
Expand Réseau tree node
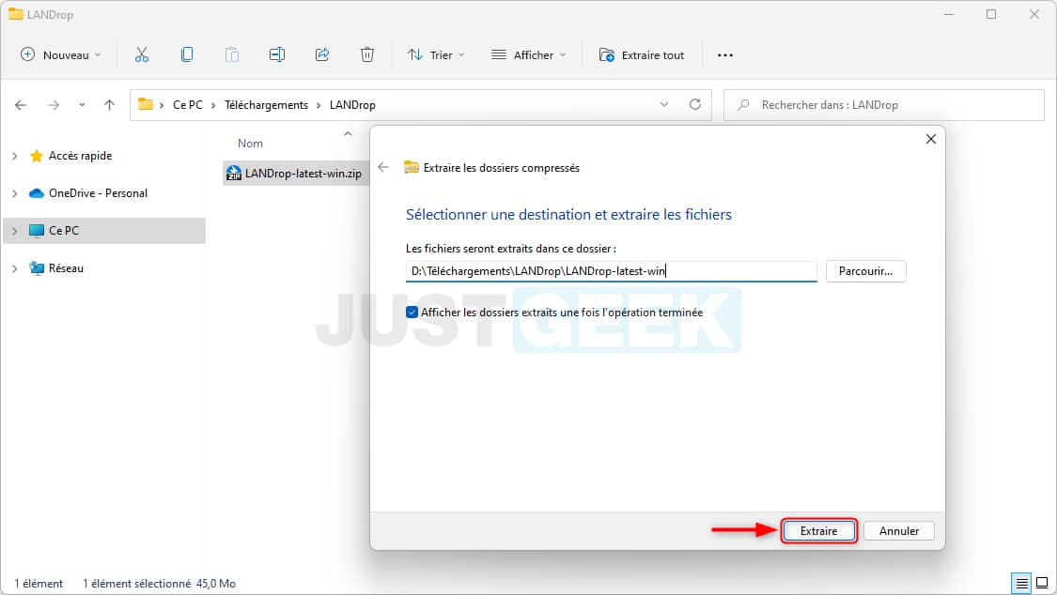point(15,268)
